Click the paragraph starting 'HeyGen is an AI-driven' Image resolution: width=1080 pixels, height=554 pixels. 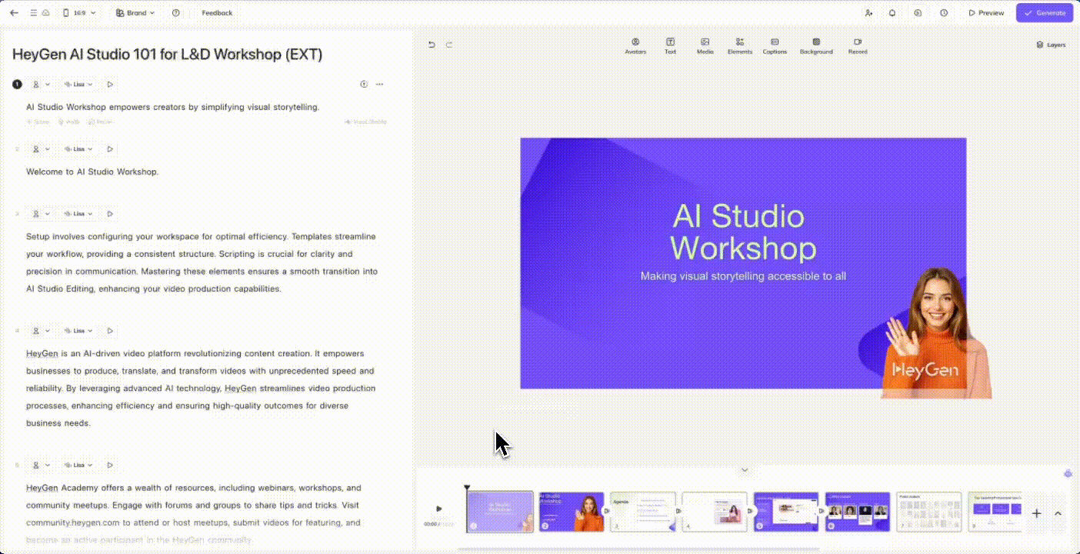201,388
